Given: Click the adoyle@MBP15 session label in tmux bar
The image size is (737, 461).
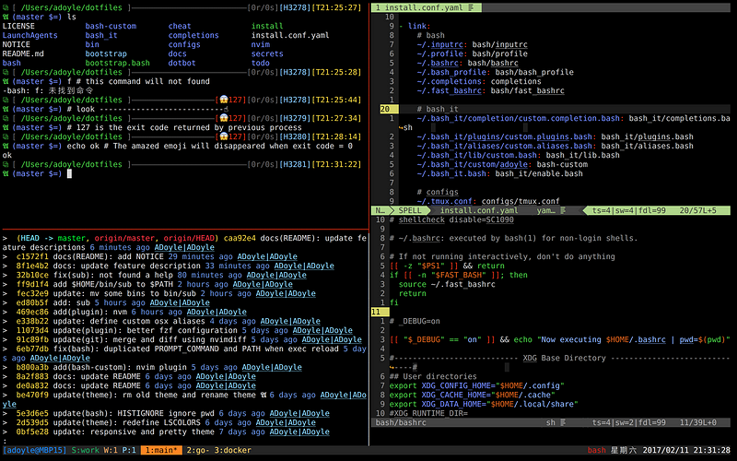Looking at the screenshot, I should 34,451.
